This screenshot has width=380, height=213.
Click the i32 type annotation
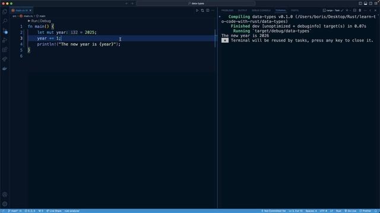[x=74, y=33]
